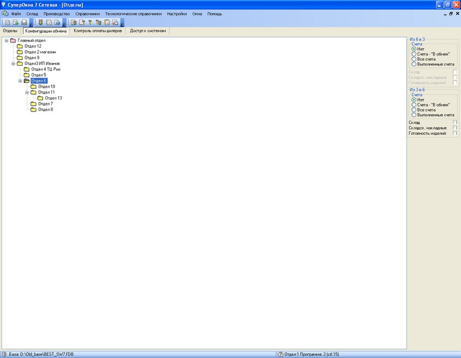Collapse the Главный отдел tree node
The width and height of the screenshot is (461, 358).
click(x=6, y=41)
